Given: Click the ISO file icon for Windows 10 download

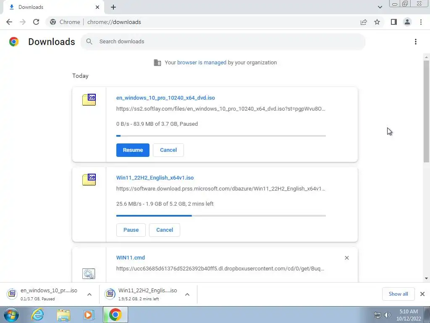Looking at the screenshot, I should point(89,100).
